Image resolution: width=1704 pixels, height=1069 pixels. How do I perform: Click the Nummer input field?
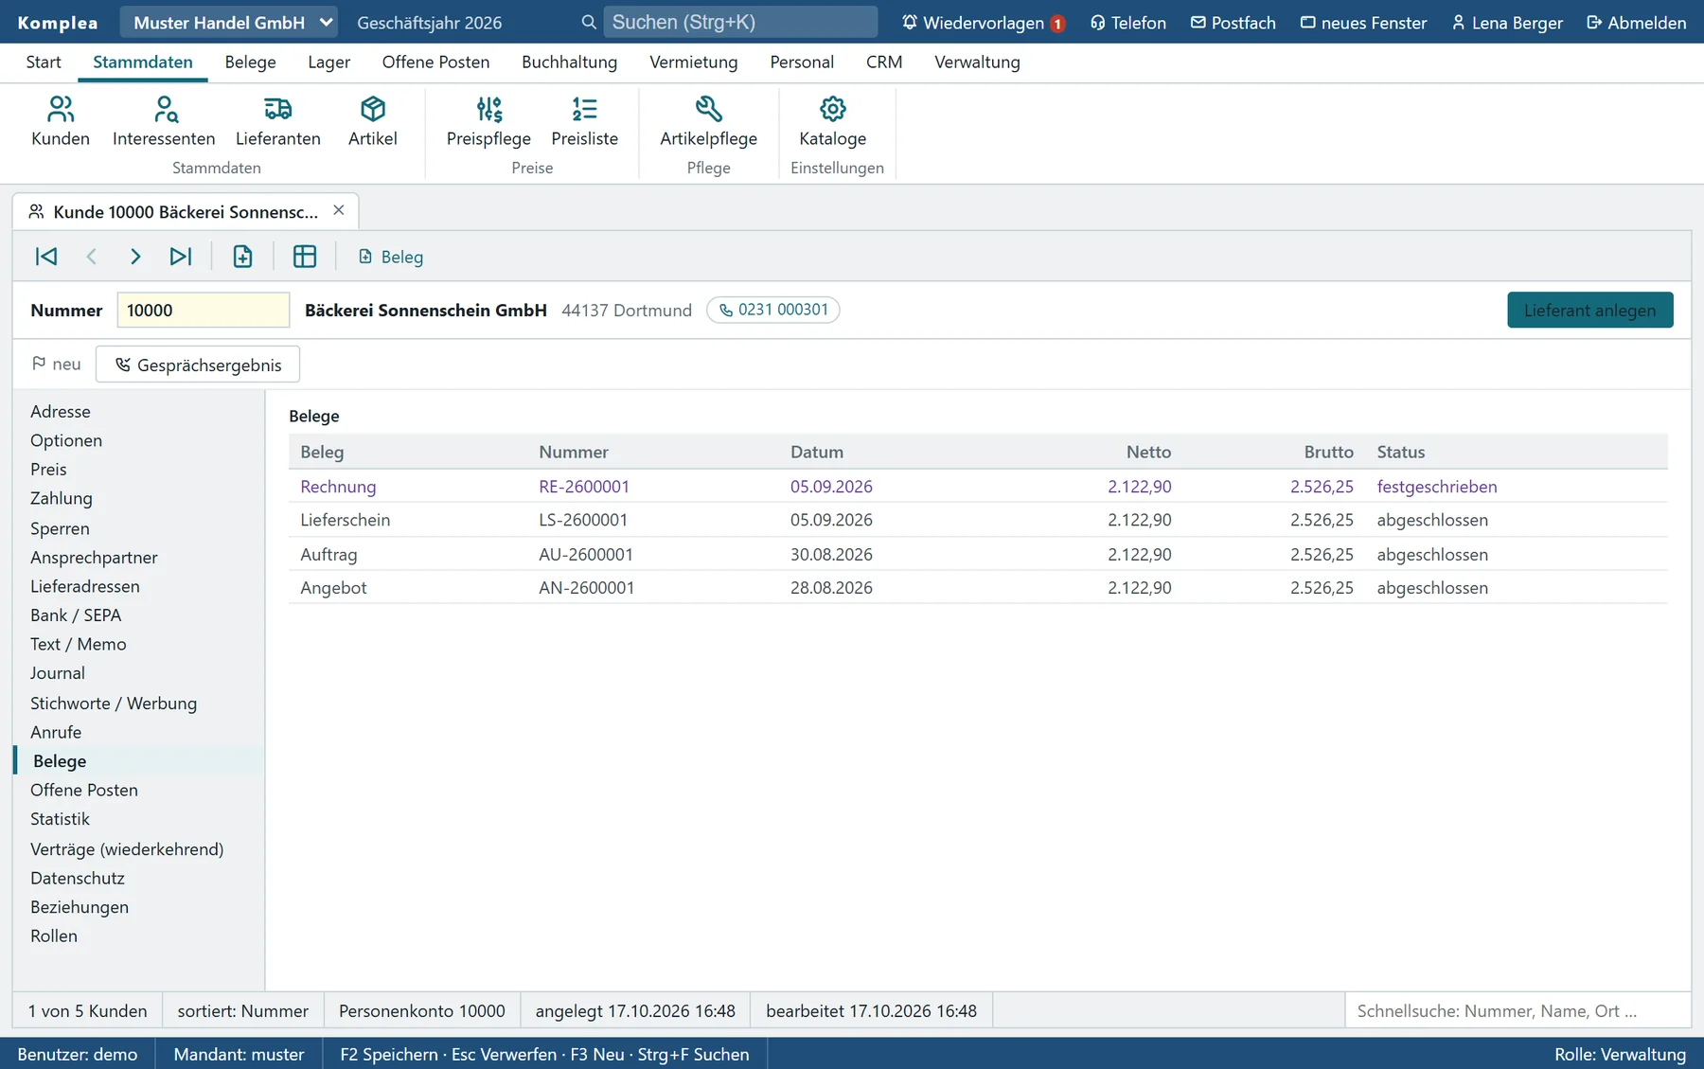[203, 310]
